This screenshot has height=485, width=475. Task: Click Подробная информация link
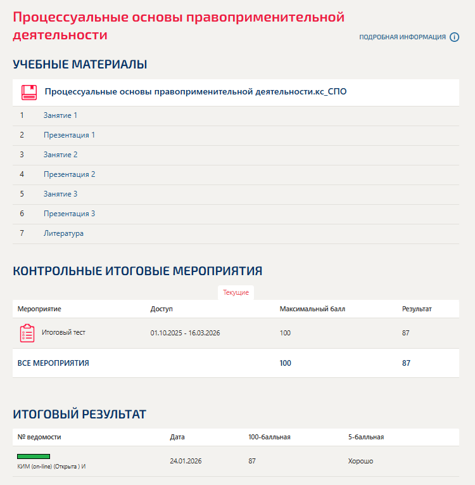(x=402, y=37)
